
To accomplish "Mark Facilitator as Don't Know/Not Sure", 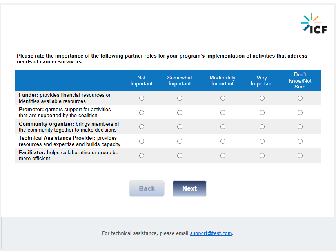I will click(x=300, y=156).
